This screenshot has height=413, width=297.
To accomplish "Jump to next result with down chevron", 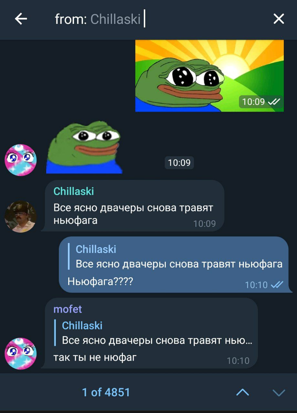I will coord(279,392).
